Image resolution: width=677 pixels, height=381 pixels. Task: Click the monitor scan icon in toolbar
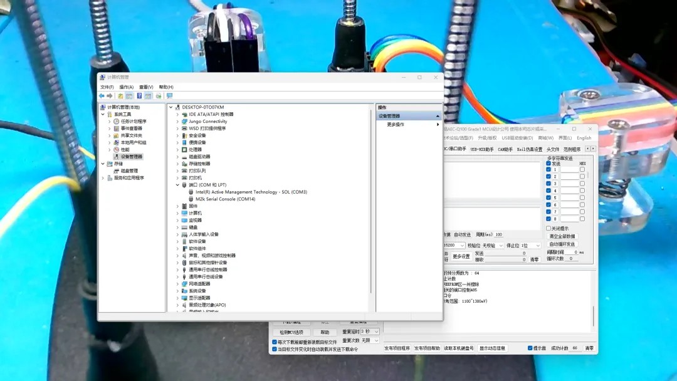coord(169,96)
